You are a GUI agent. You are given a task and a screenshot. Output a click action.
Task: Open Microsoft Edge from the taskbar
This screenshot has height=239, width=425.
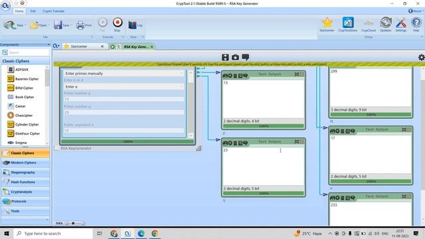tap(141, 233)
